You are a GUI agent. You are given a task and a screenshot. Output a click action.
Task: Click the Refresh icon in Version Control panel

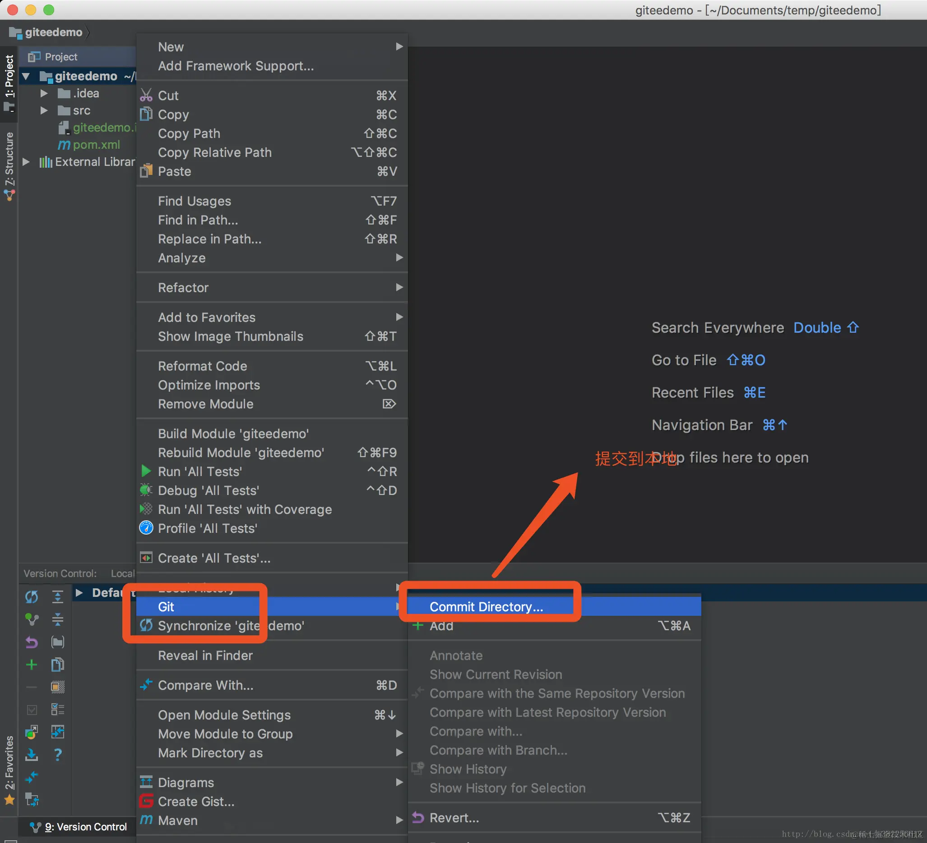click(x=31, y=597)
